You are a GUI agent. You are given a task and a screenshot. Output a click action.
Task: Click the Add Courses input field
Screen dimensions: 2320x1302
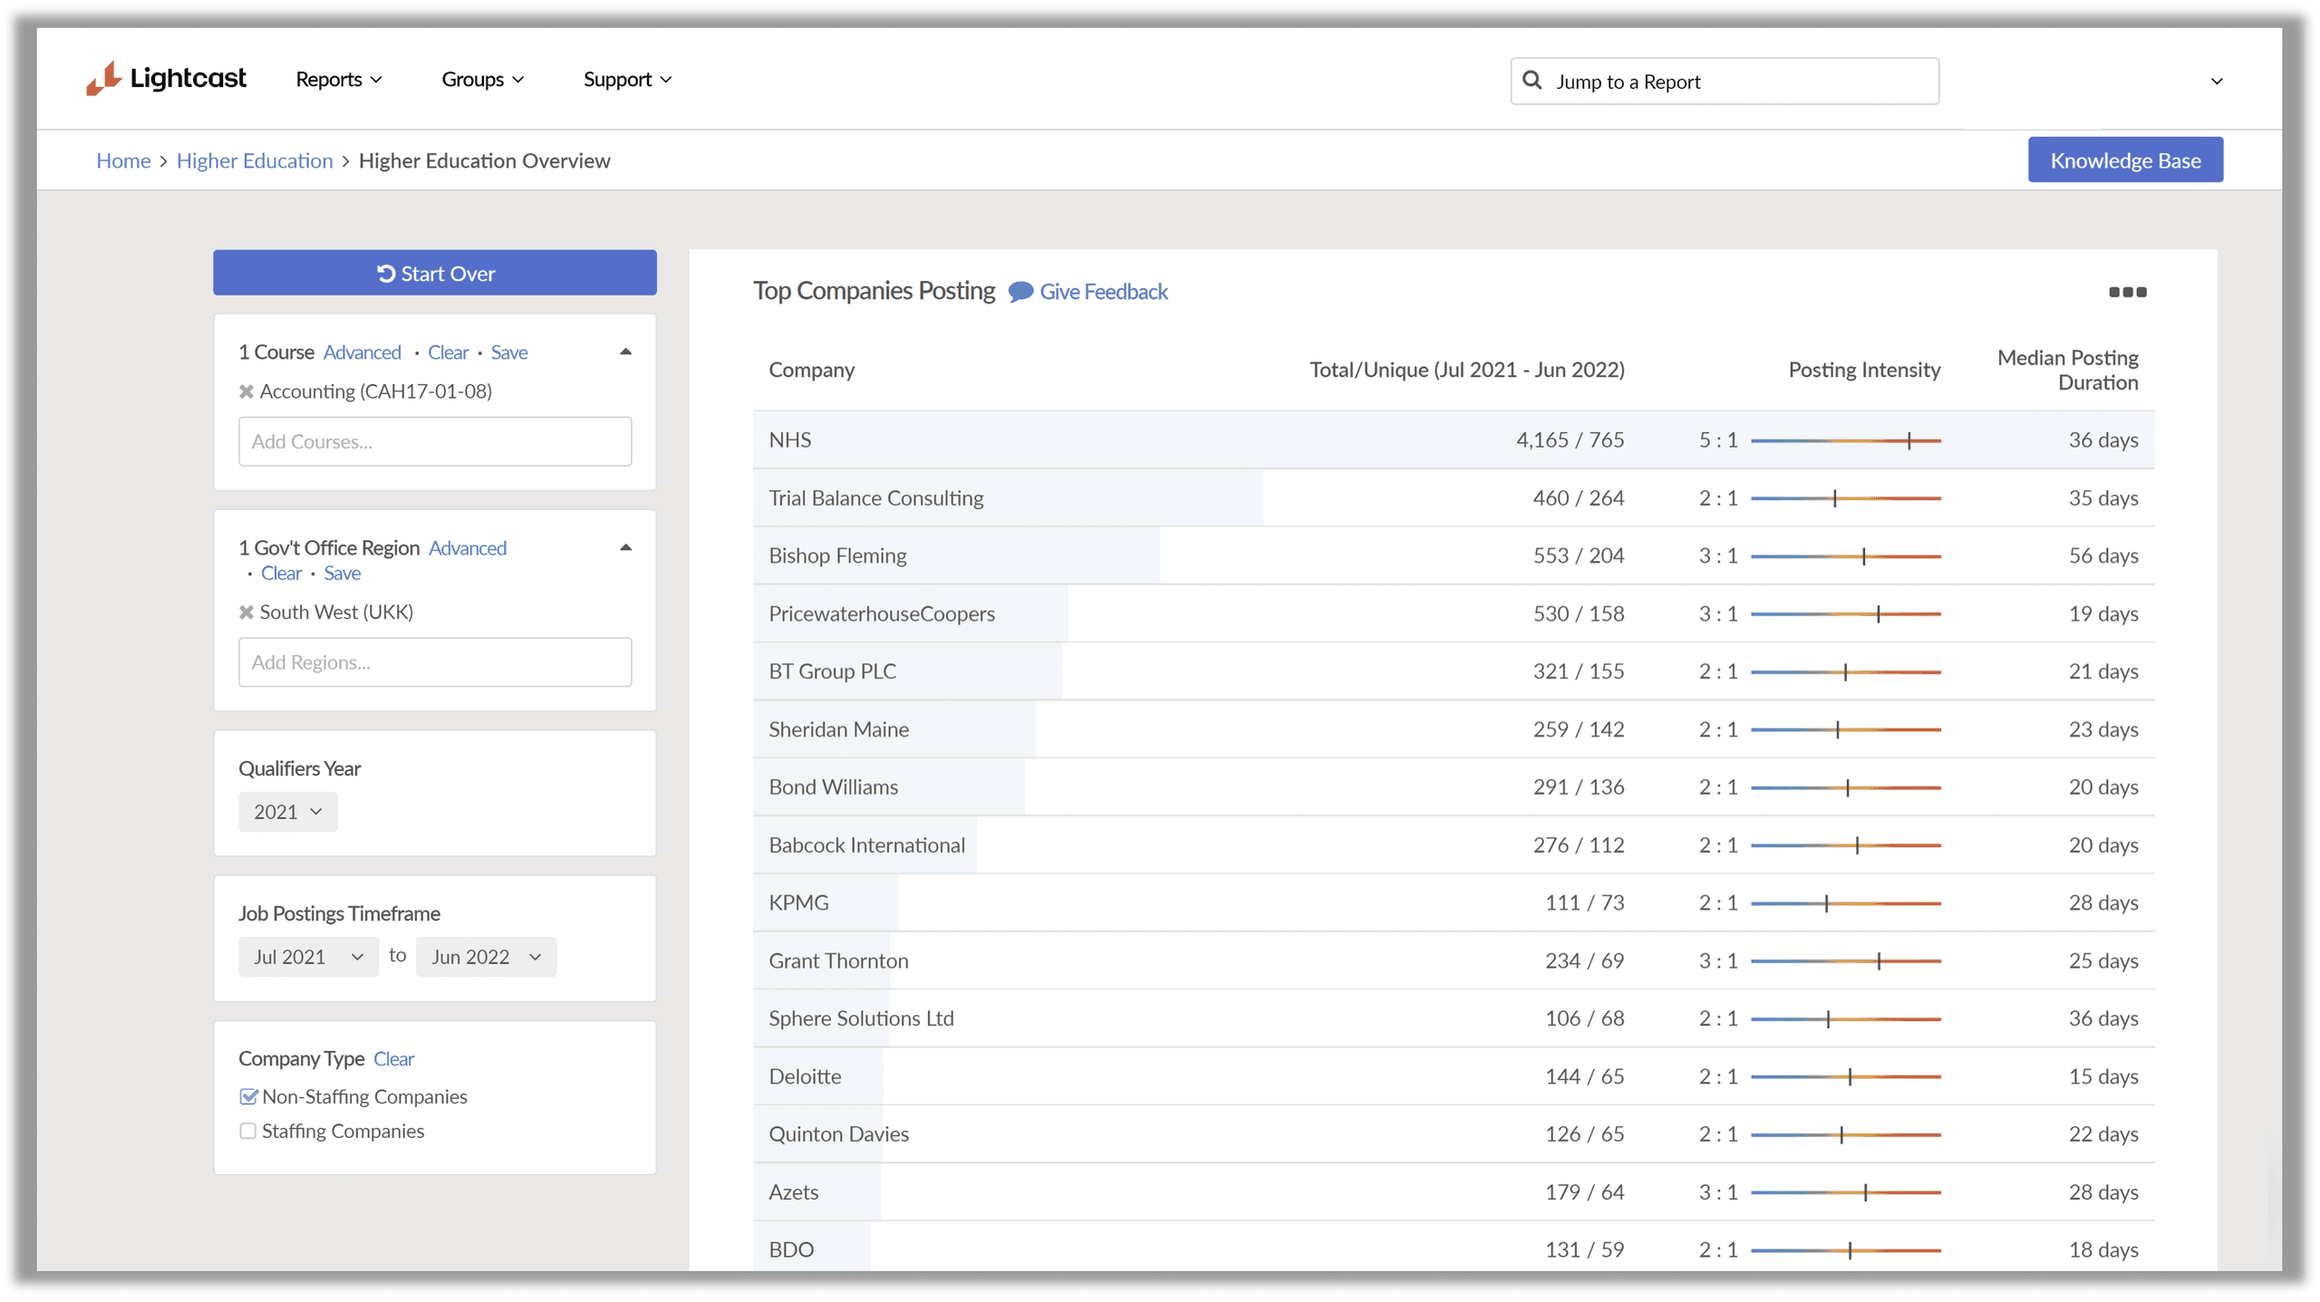[435, 441]
